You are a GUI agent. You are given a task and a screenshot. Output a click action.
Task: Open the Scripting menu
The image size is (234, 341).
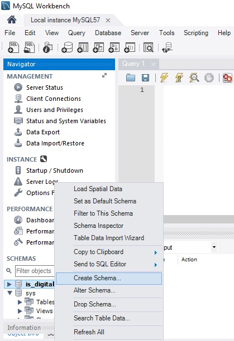pyautogui.click(x=196, y=33)
